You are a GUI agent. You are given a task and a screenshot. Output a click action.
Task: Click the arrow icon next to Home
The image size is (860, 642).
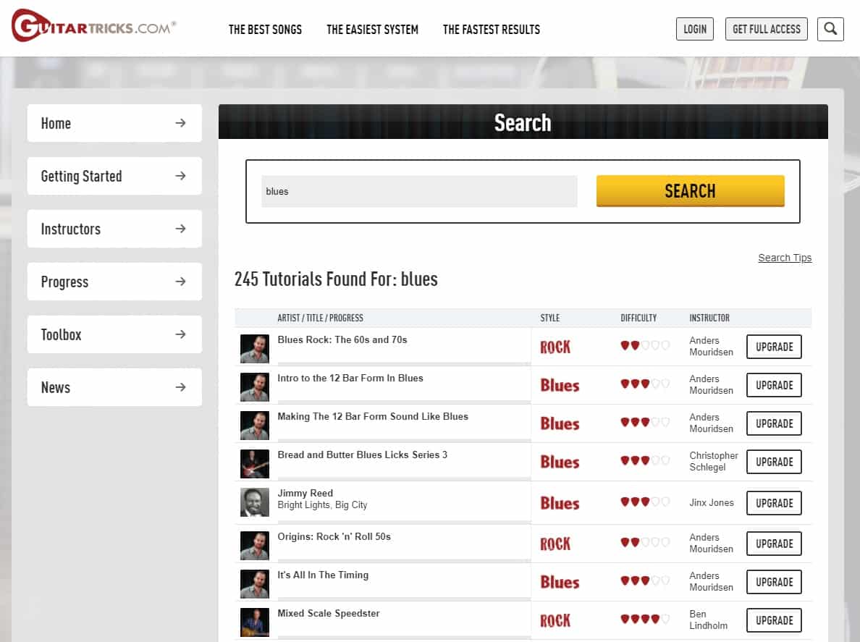pos(180,123)
